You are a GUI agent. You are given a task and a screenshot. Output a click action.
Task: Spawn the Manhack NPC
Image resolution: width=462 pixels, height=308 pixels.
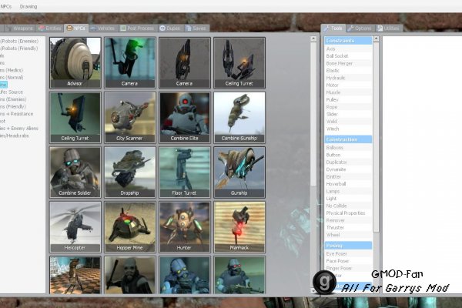(x=239, y=227)
